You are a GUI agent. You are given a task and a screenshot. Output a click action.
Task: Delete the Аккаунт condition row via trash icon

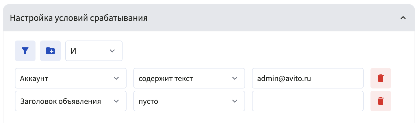380,78
